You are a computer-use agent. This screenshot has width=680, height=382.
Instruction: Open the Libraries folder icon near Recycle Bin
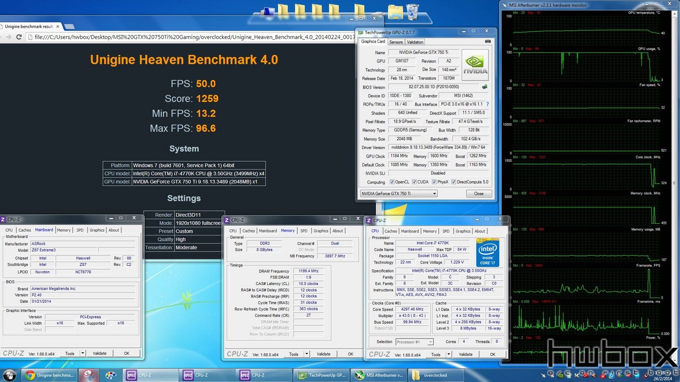[x=395, y=12]
